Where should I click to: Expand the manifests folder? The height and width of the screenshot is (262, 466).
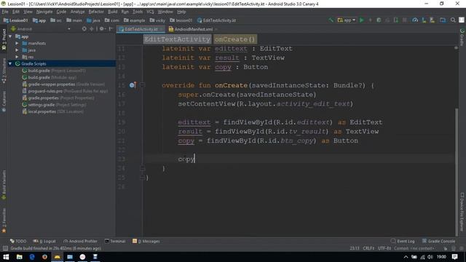point(17,44)
